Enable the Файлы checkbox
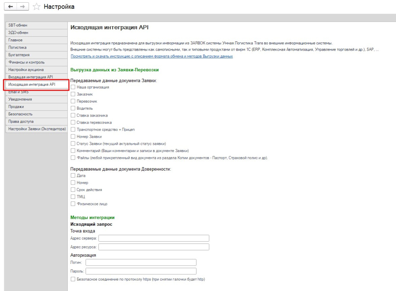The width and height of the screenshot is (396, 291). [73, 157]
